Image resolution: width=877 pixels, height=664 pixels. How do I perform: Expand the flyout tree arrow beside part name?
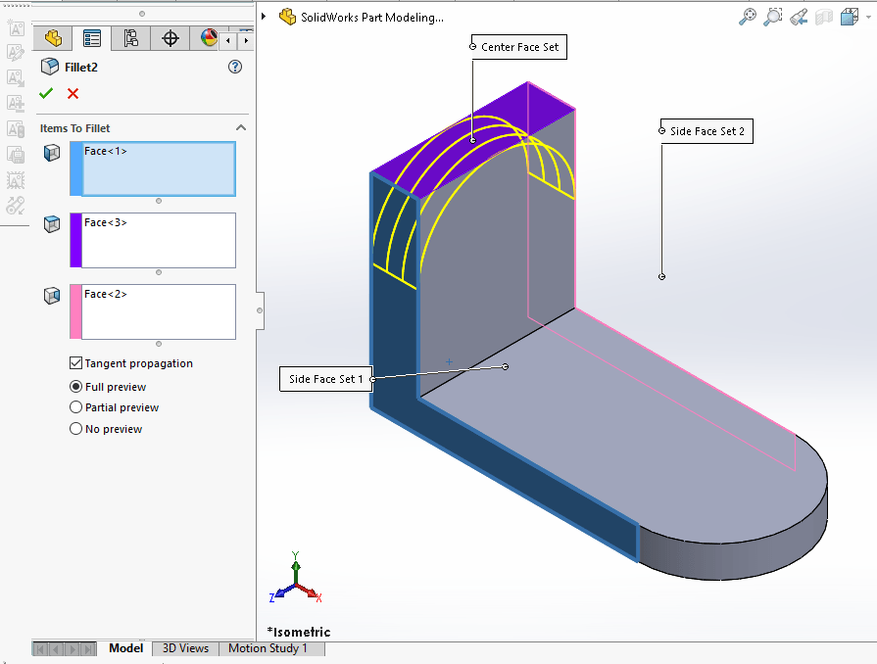(x=265, y=17)
